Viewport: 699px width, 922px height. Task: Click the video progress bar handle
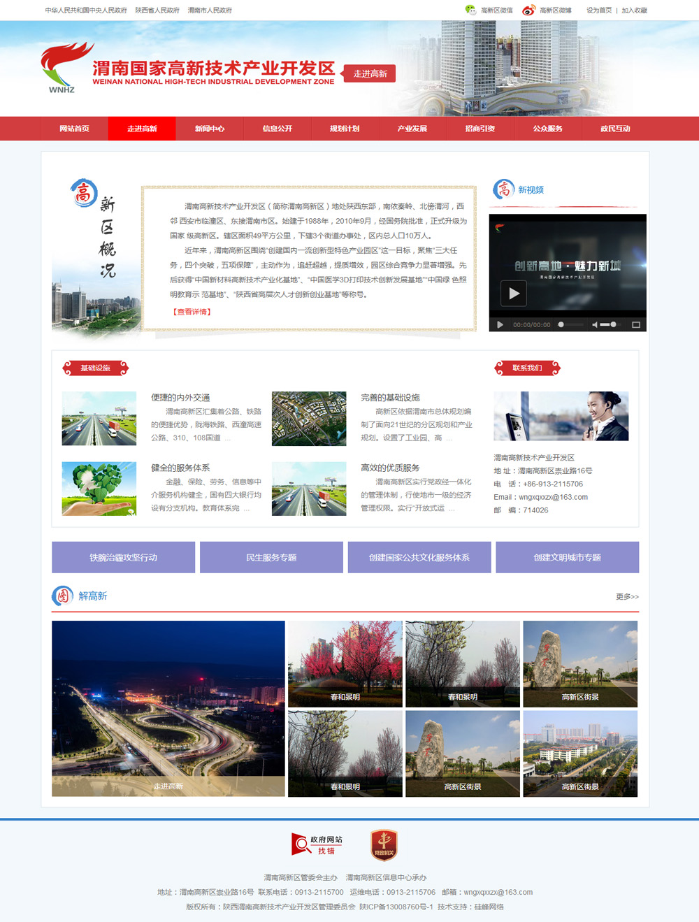pyautogui.click(x=561, y=324)
